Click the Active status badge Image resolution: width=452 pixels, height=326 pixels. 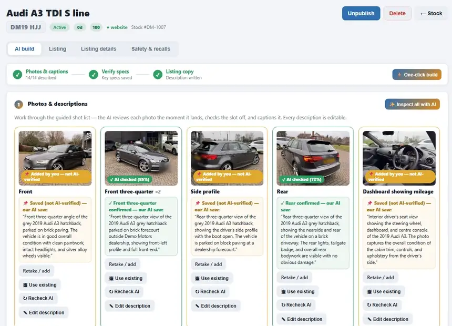pos(59,27)
